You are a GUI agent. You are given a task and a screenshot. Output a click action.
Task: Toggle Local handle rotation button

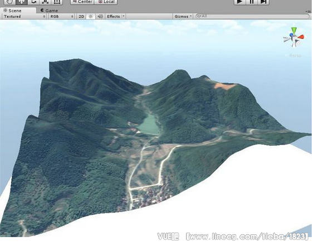click(x=106, y=2)
